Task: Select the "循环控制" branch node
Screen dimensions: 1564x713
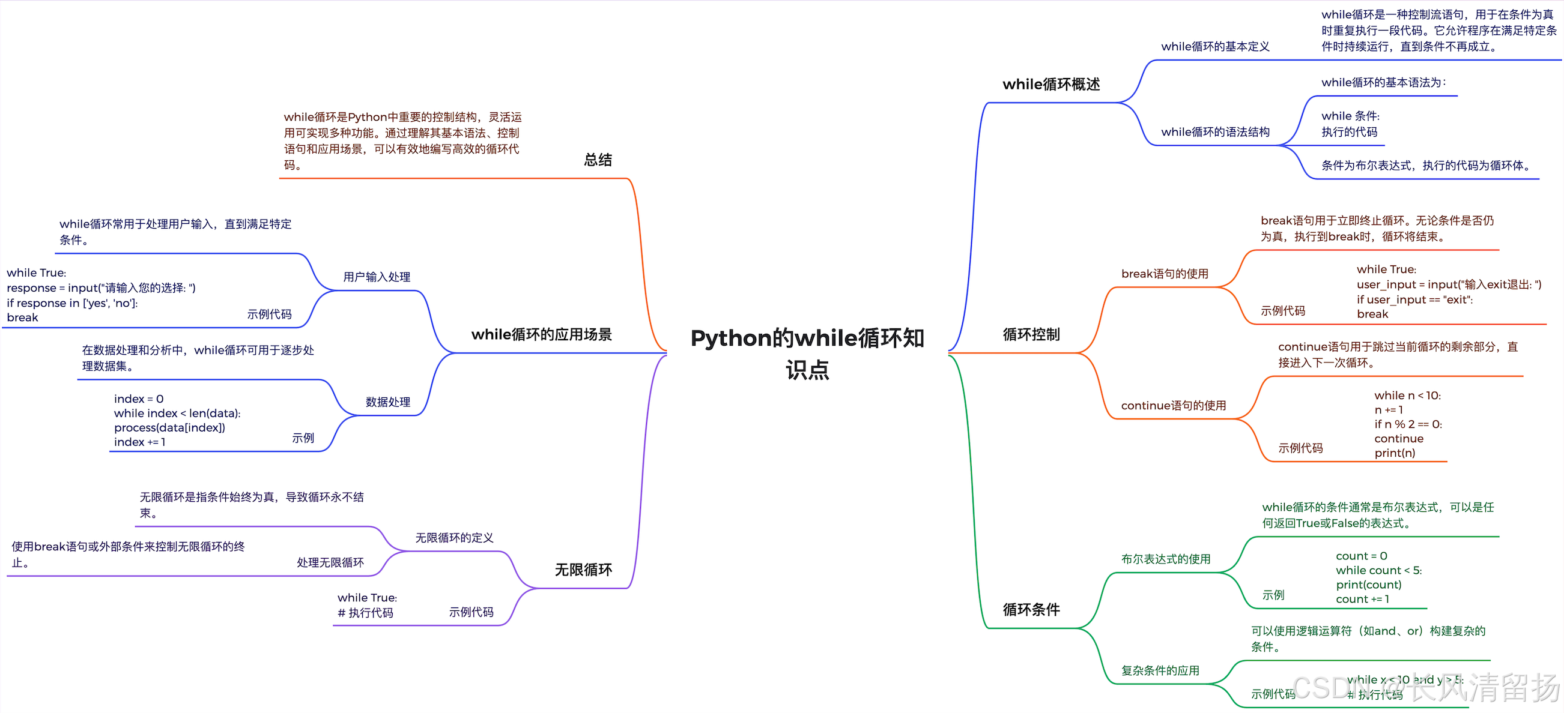Action: [x=1031, y=334]
